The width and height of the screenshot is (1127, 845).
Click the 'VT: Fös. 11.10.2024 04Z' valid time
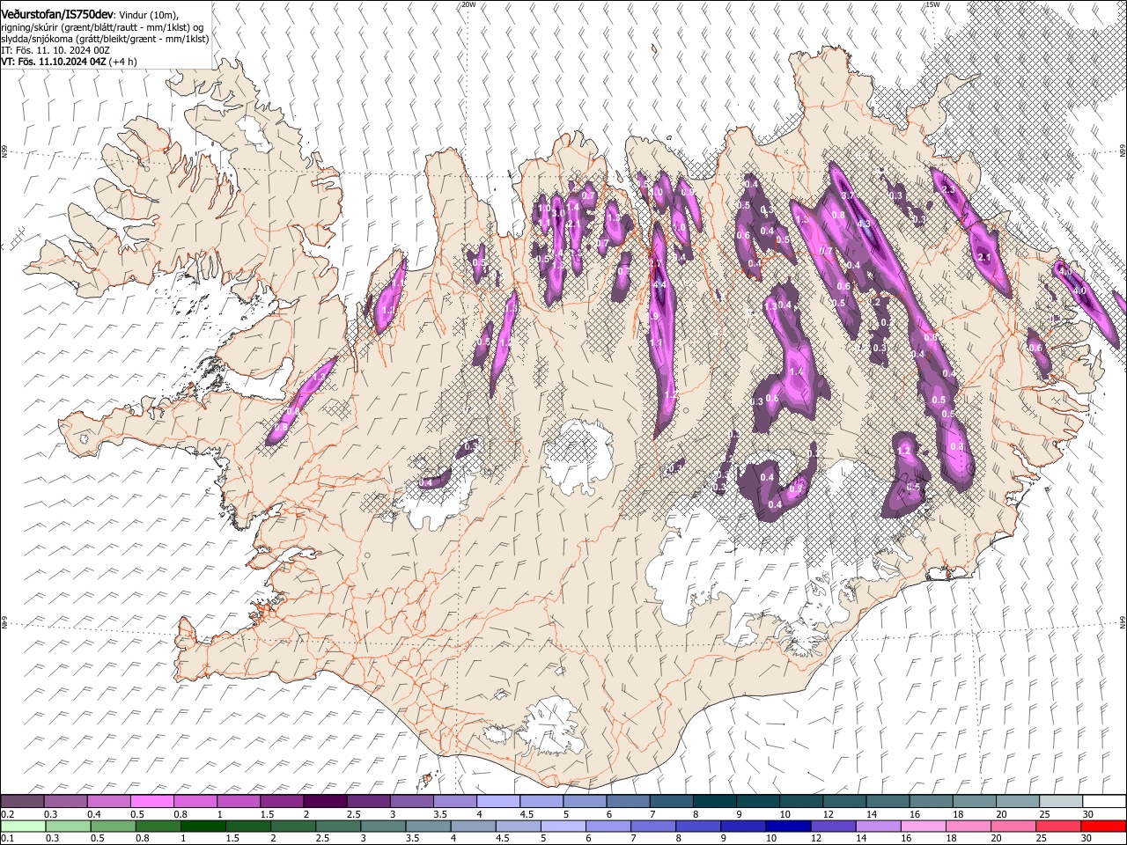[x=53, y=62]
